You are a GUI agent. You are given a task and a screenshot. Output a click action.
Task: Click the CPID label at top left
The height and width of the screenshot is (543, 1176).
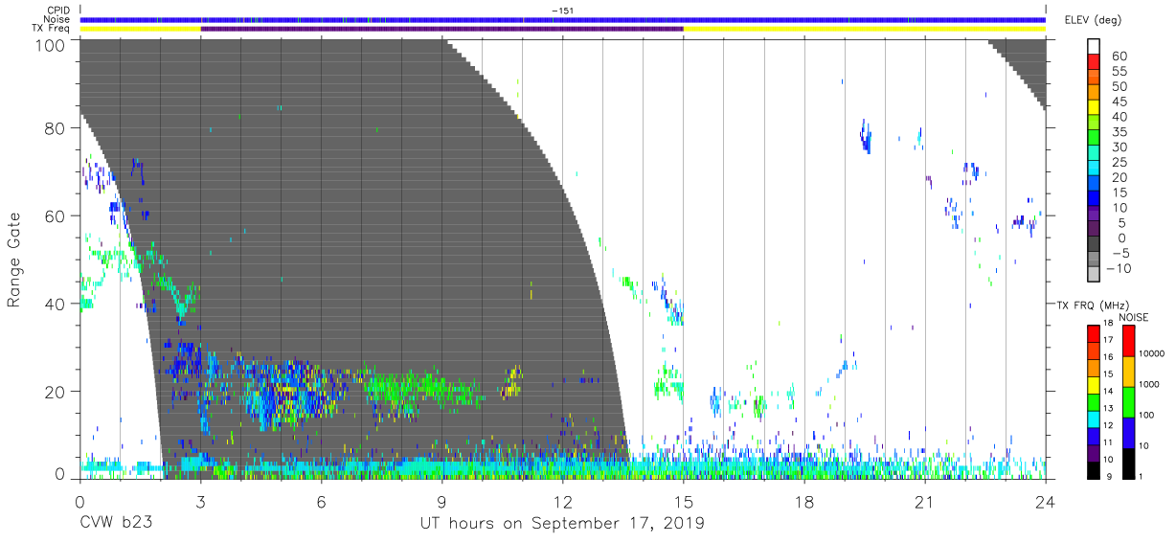point(58,10)
